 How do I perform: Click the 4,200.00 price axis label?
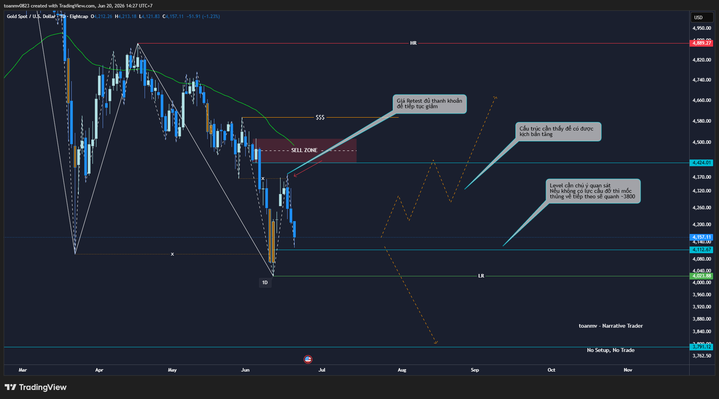(702, 225)
